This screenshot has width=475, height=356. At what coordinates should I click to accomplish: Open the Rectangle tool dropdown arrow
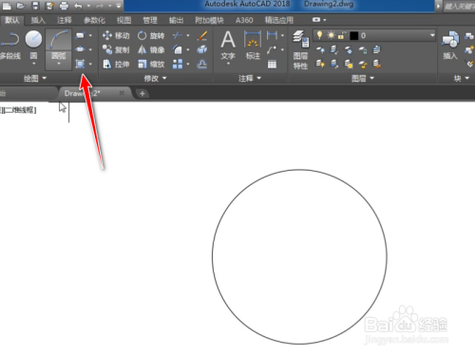click(90, 35)
